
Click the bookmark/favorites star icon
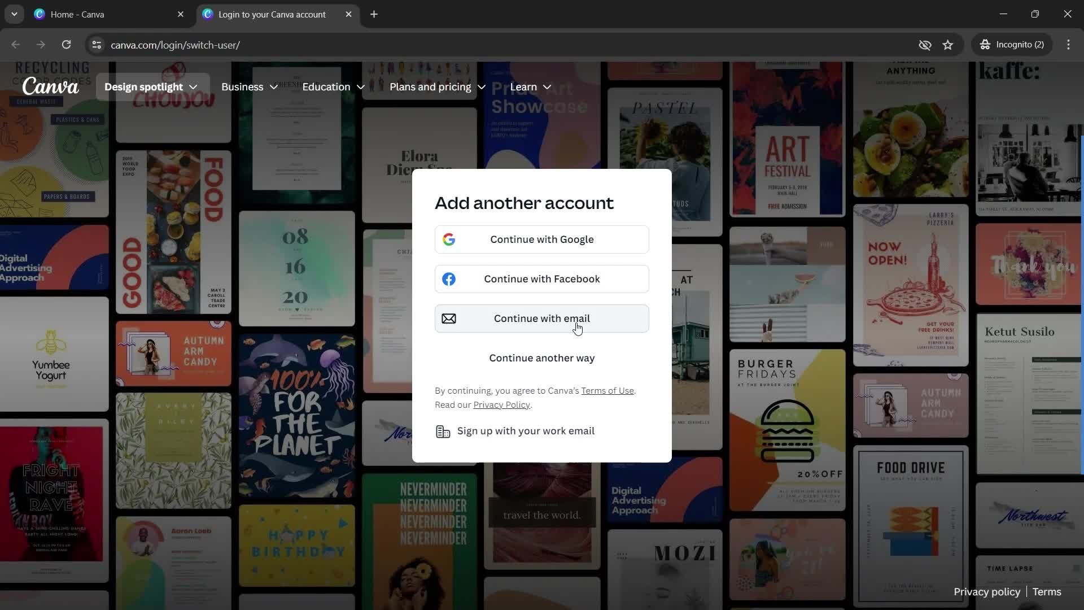click(x=948, y=45)
